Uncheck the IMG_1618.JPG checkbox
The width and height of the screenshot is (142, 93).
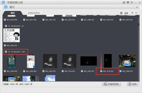(101, 71)
